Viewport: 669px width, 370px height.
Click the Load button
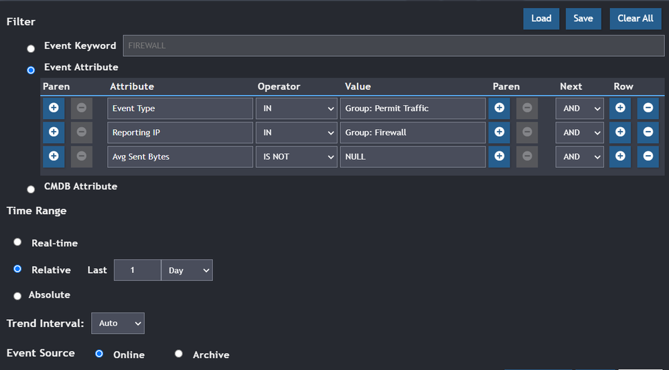click(x=541, y=19)
